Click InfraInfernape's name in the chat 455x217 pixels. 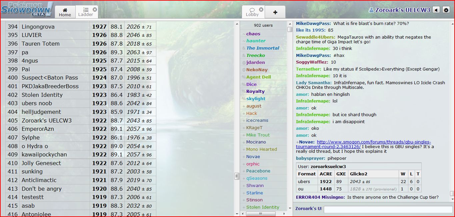click(313, 49)
